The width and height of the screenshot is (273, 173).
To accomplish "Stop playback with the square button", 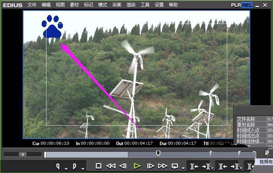I will 99,166.
